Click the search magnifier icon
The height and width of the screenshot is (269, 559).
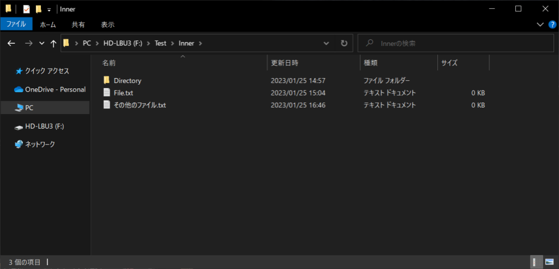click(x=370, y=43)
